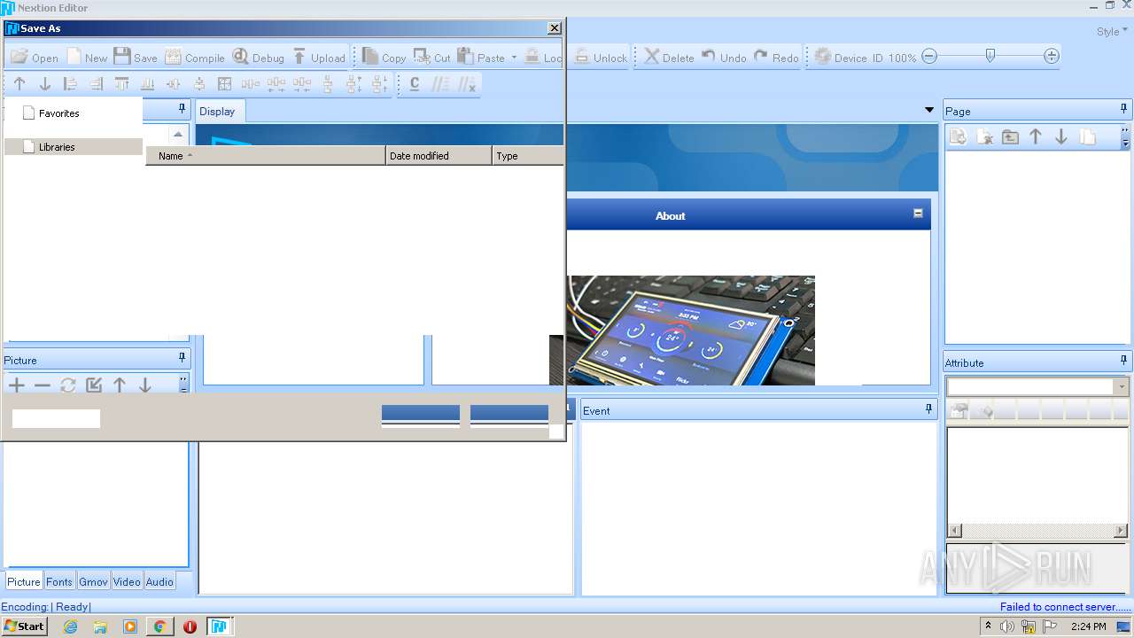Image resolution: width=1134 pixels, height=638 pixels.
Task: Click the Undo arrow
Action: (724, 57)
